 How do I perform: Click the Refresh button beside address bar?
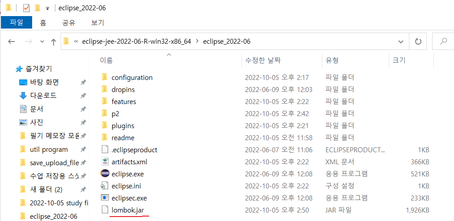tap(418, 42)
